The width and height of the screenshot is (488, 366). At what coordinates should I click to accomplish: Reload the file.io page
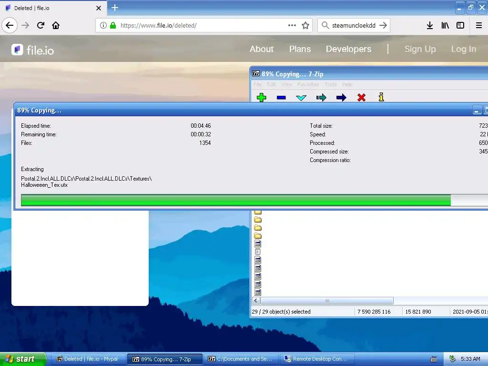point(41,25)
